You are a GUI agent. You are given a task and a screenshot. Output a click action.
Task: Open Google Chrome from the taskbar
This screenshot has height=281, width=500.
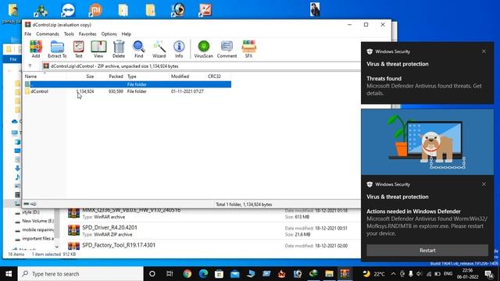point(187,274)
